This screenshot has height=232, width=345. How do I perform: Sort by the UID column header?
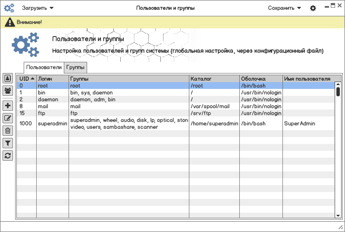tap(27, 79)
